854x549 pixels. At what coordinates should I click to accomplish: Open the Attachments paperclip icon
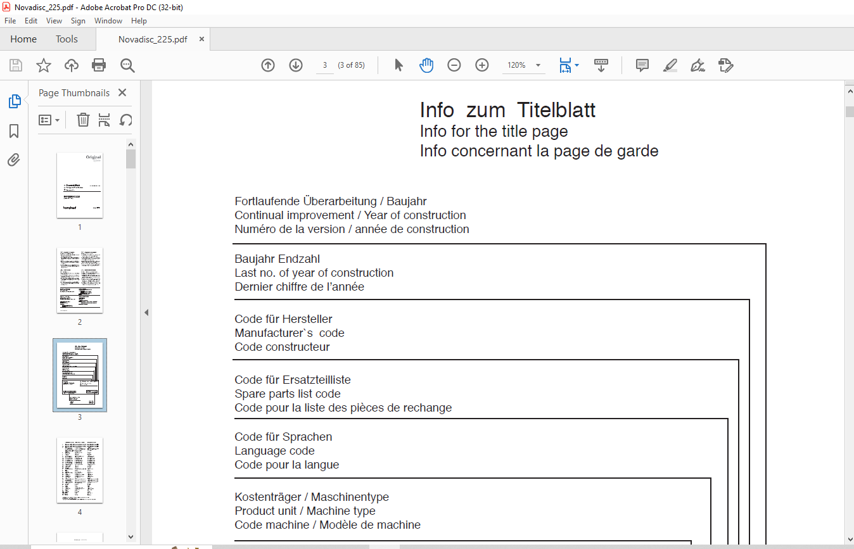tap(14, 160)
